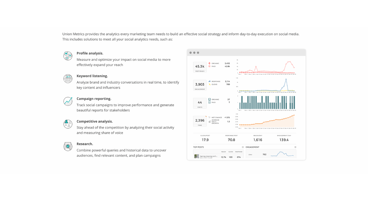Click the first gray dot in window titlebar

pyautogui.click(x=191, y=53)
